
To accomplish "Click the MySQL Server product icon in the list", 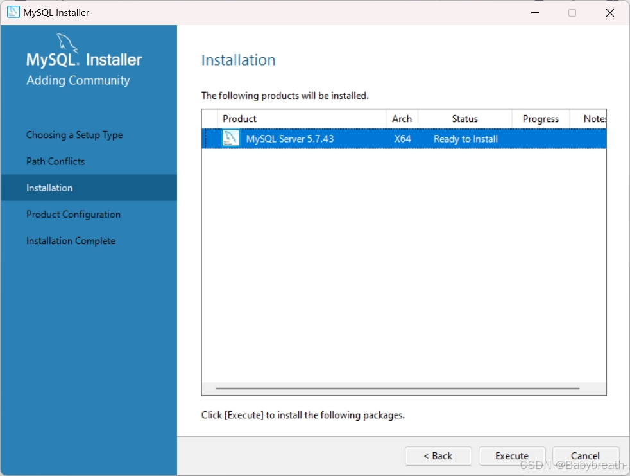I will click(x=230, y=138).
